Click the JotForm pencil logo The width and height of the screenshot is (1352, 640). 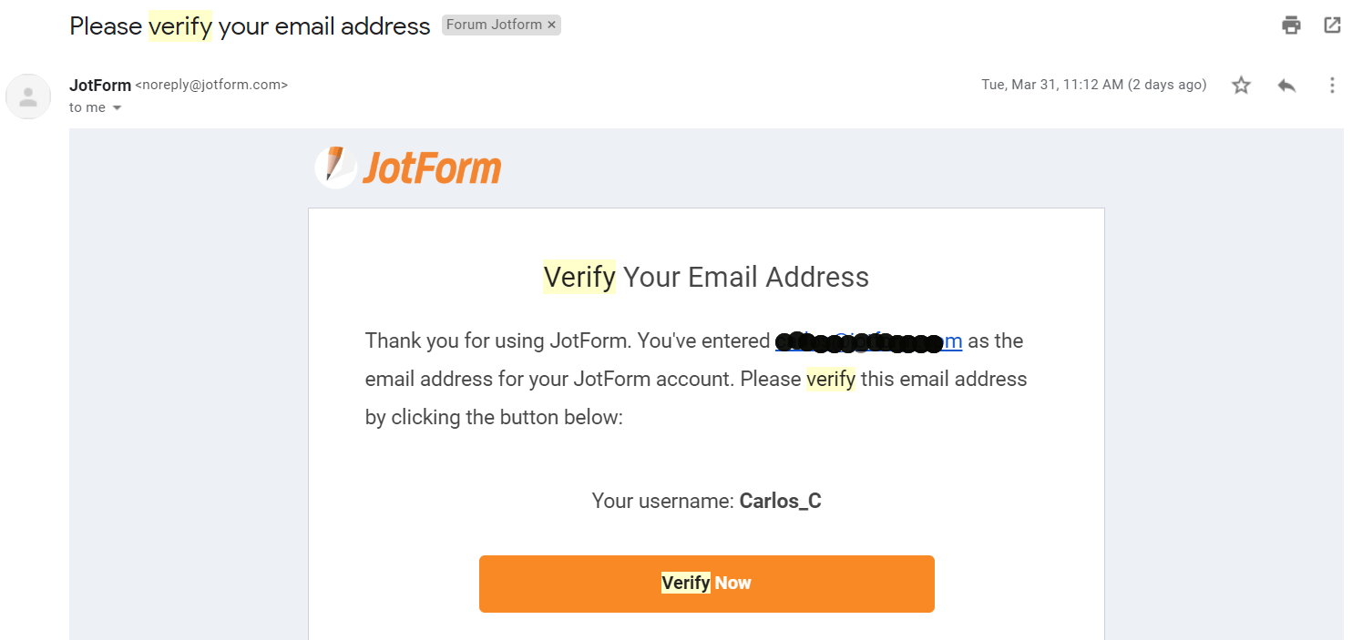335,167
